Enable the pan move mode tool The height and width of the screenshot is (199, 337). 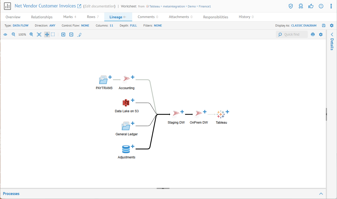(47, 34)
